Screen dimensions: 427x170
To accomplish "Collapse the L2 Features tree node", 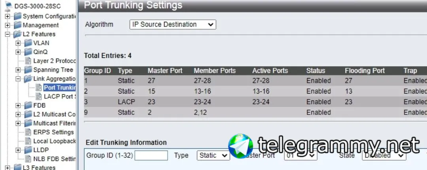I will coord(7,34).
